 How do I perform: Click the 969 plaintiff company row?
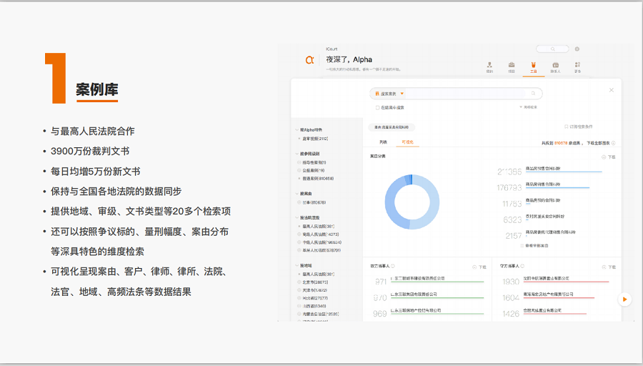pyautogui.click(x=429, y=313)
